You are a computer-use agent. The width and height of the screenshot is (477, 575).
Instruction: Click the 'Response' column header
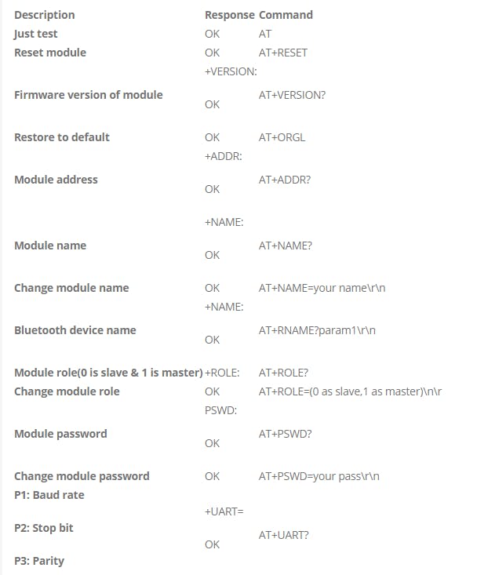tap(229, 15)
